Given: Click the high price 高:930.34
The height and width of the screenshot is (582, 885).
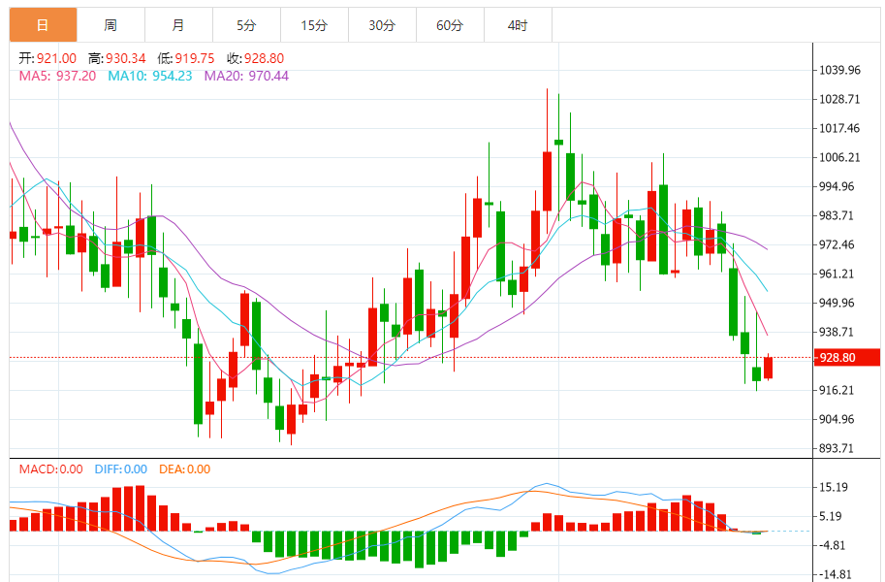Looking at the screenshot, I should [x=117, y=58].
